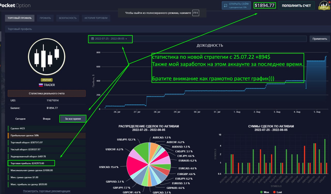Image resolution: width=331 pixels, height=194 pixels.
Task: Click the Торговый оборот: $587515.97 row
Action: point(47,142)
